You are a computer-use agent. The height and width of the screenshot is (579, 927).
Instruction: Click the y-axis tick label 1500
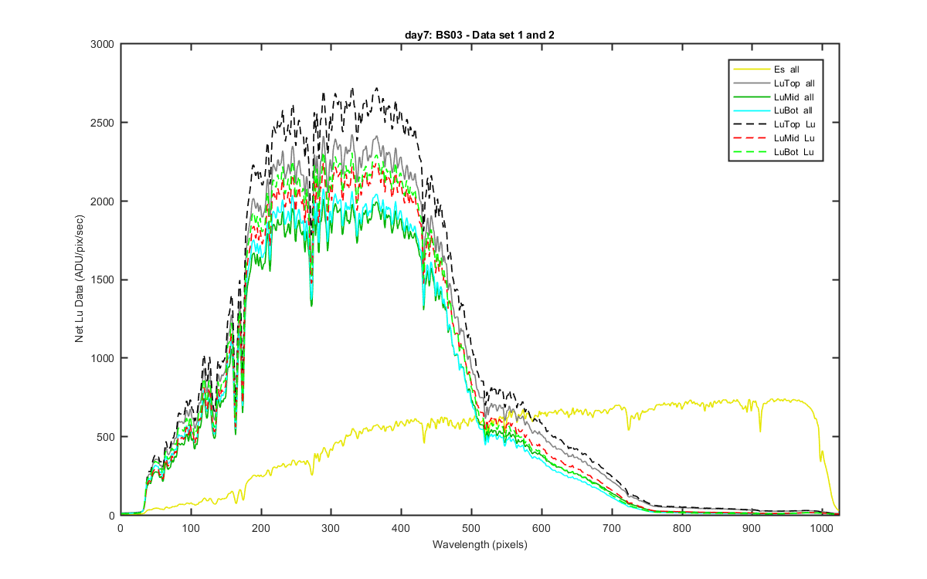[102, 280]
